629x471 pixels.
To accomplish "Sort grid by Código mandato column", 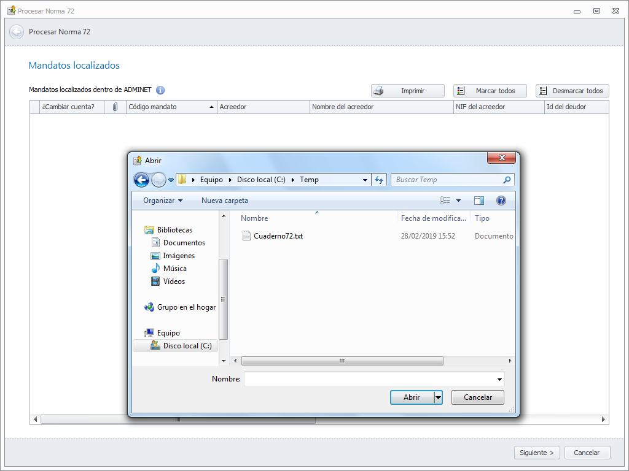I will click(171, 107).
